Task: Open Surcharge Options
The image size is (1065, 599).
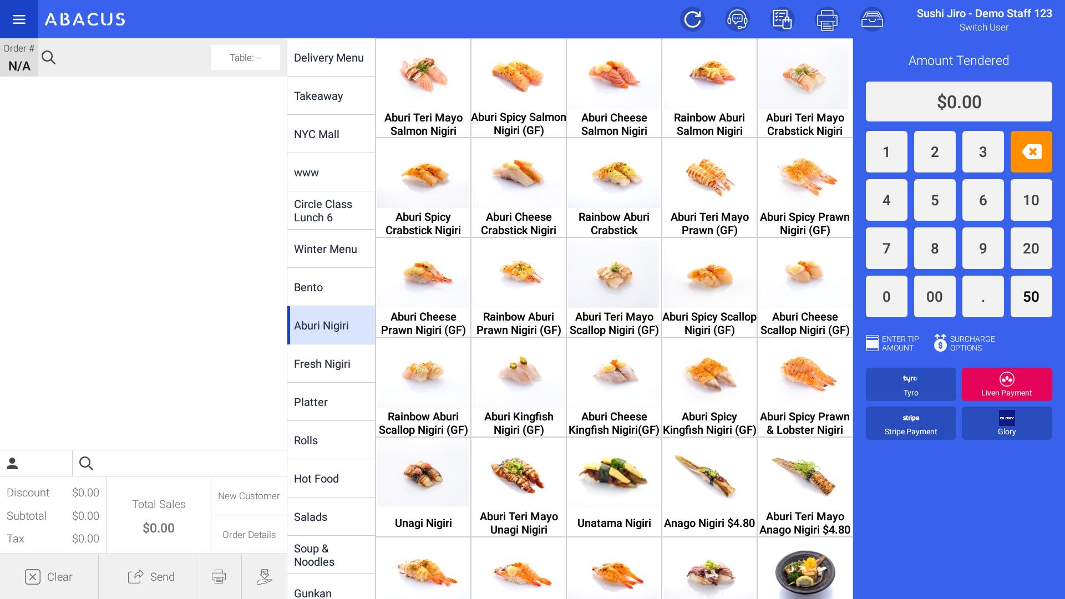Action: (x=965, y=343)
